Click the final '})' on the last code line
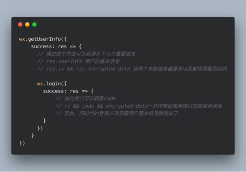 [x=22, y=143]
